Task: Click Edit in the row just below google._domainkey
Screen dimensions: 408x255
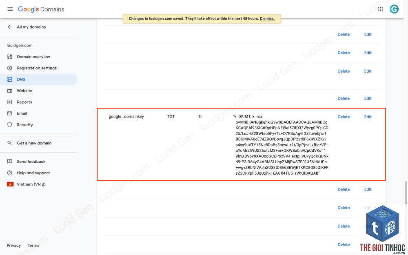Action: [368, 189]
